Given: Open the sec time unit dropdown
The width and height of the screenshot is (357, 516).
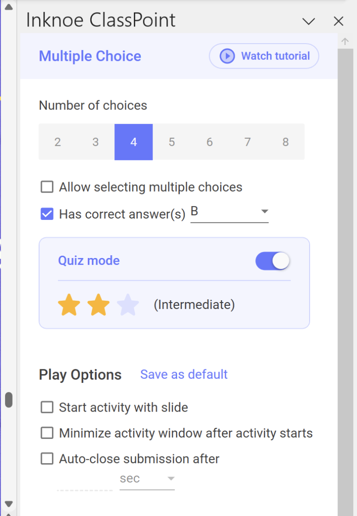Looking at the screenshot, I should (x=171, y=478).
